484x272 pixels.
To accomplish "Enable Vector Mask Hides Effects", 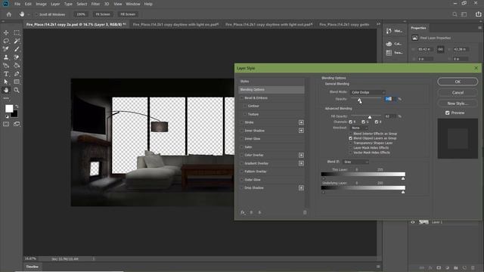I will (x=350, y=153).
